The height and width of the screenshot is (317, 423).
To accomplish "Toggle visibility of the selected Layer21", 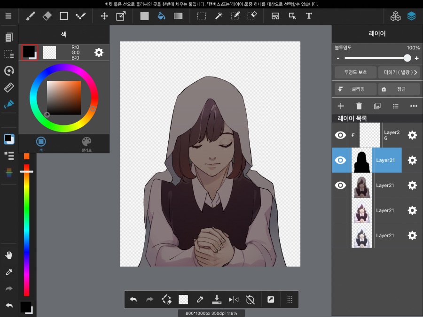I will [340, 160].
